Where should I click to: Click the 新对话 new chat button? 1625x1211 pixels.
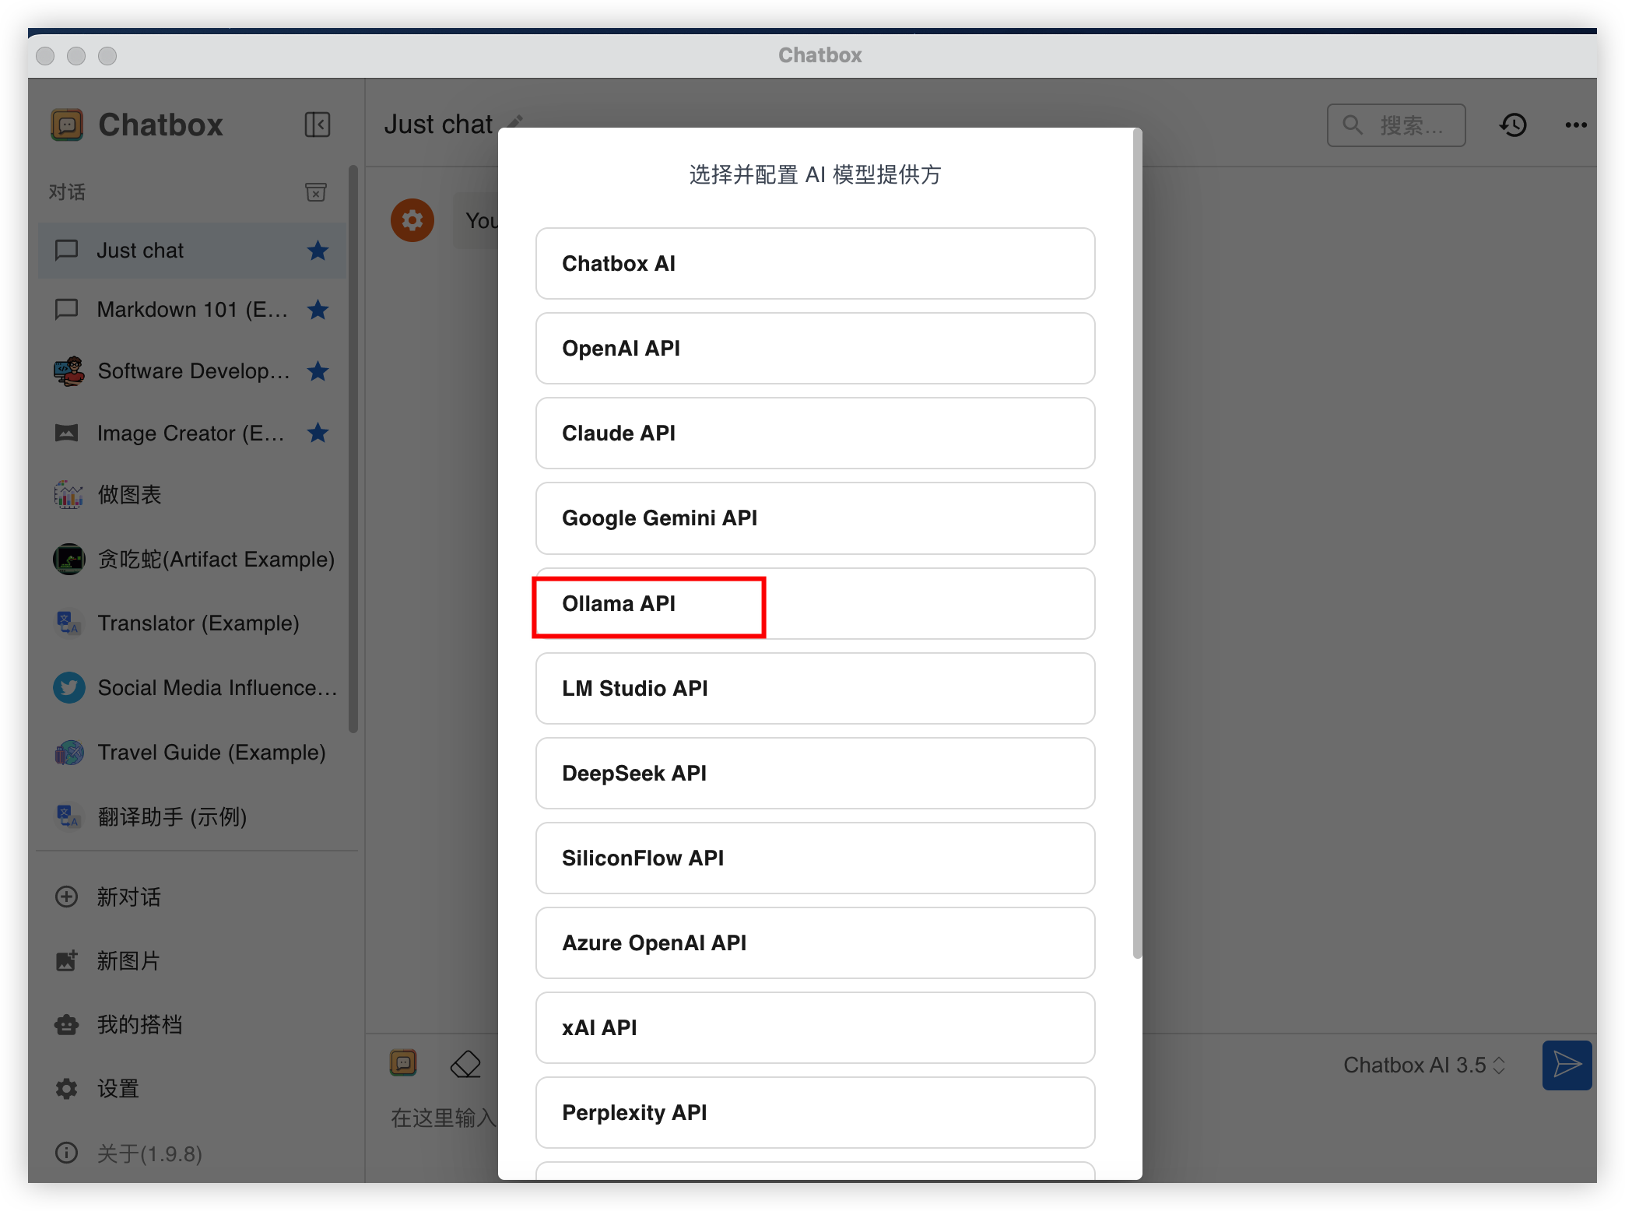click(x=128, y=897)
